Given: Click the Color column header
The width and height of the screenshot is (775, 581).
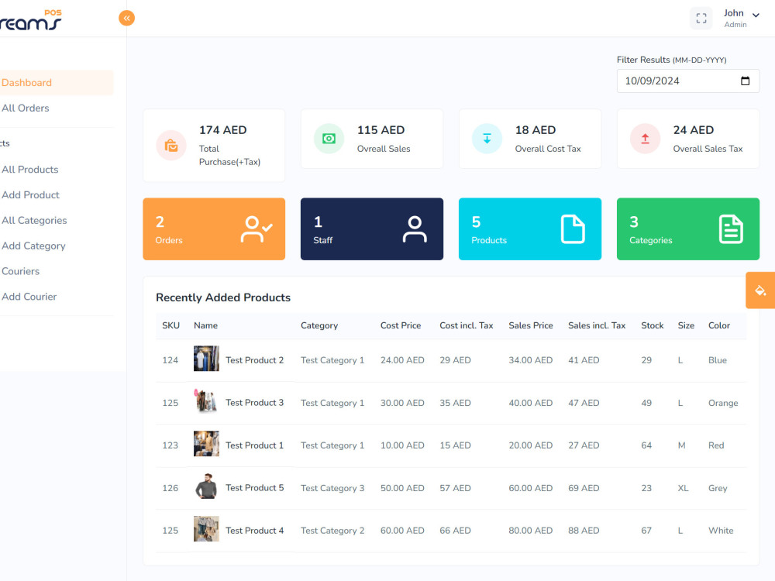Looking at the screenshot, I should [x=718, y=325].
